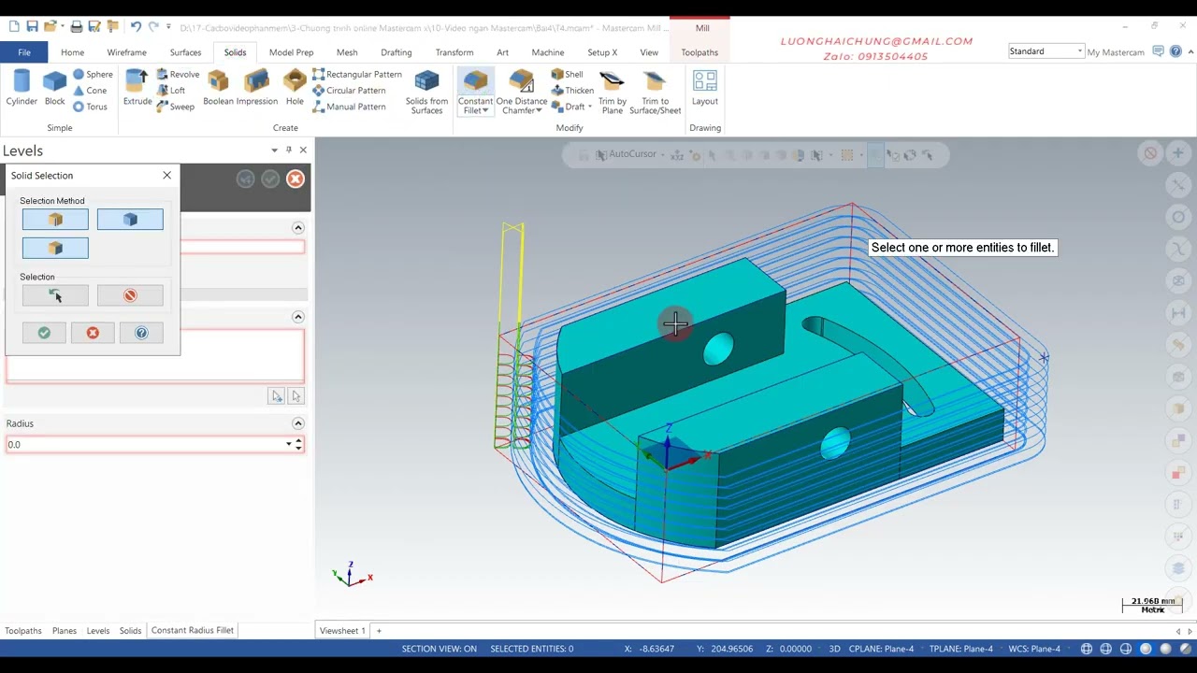Launch Trim by Plane tool
1197x673 pixels.
click(613, 92)
